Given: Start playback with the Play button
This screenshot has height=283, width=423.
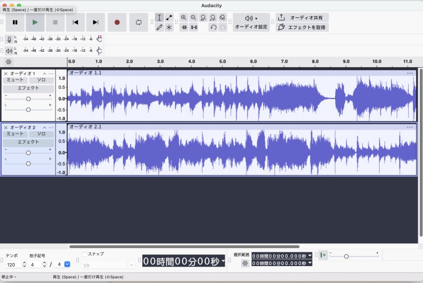Looking at the screenshot, I should (35, 22).
